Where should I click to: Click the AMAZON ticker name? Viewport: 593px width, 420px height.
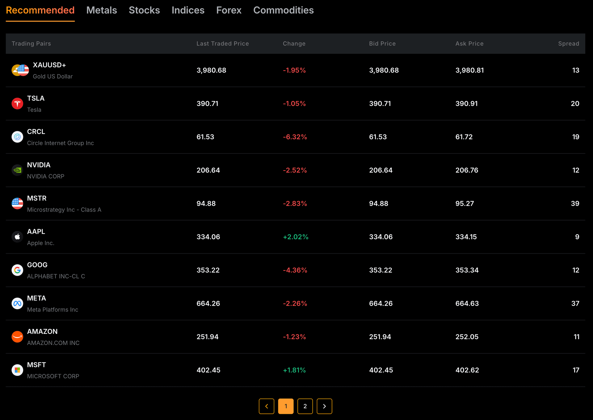tap(42, 331)
